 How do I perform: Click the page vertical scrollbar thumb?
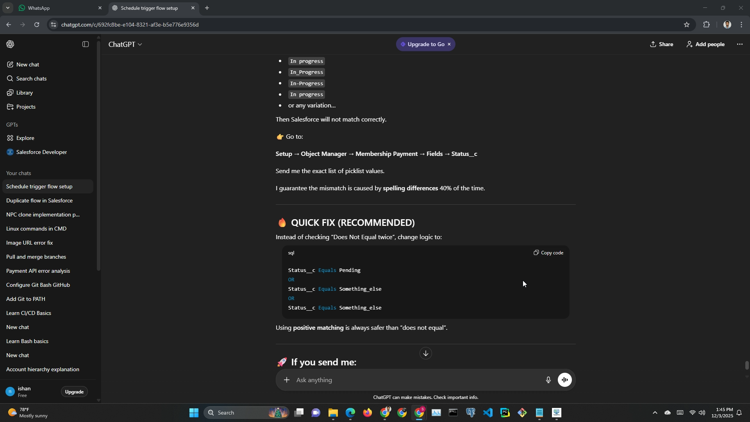tap(747, 366)
